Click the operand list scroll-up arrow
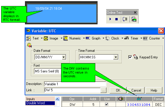The height and width of the screenshot is (107, 165). (57, 99)
